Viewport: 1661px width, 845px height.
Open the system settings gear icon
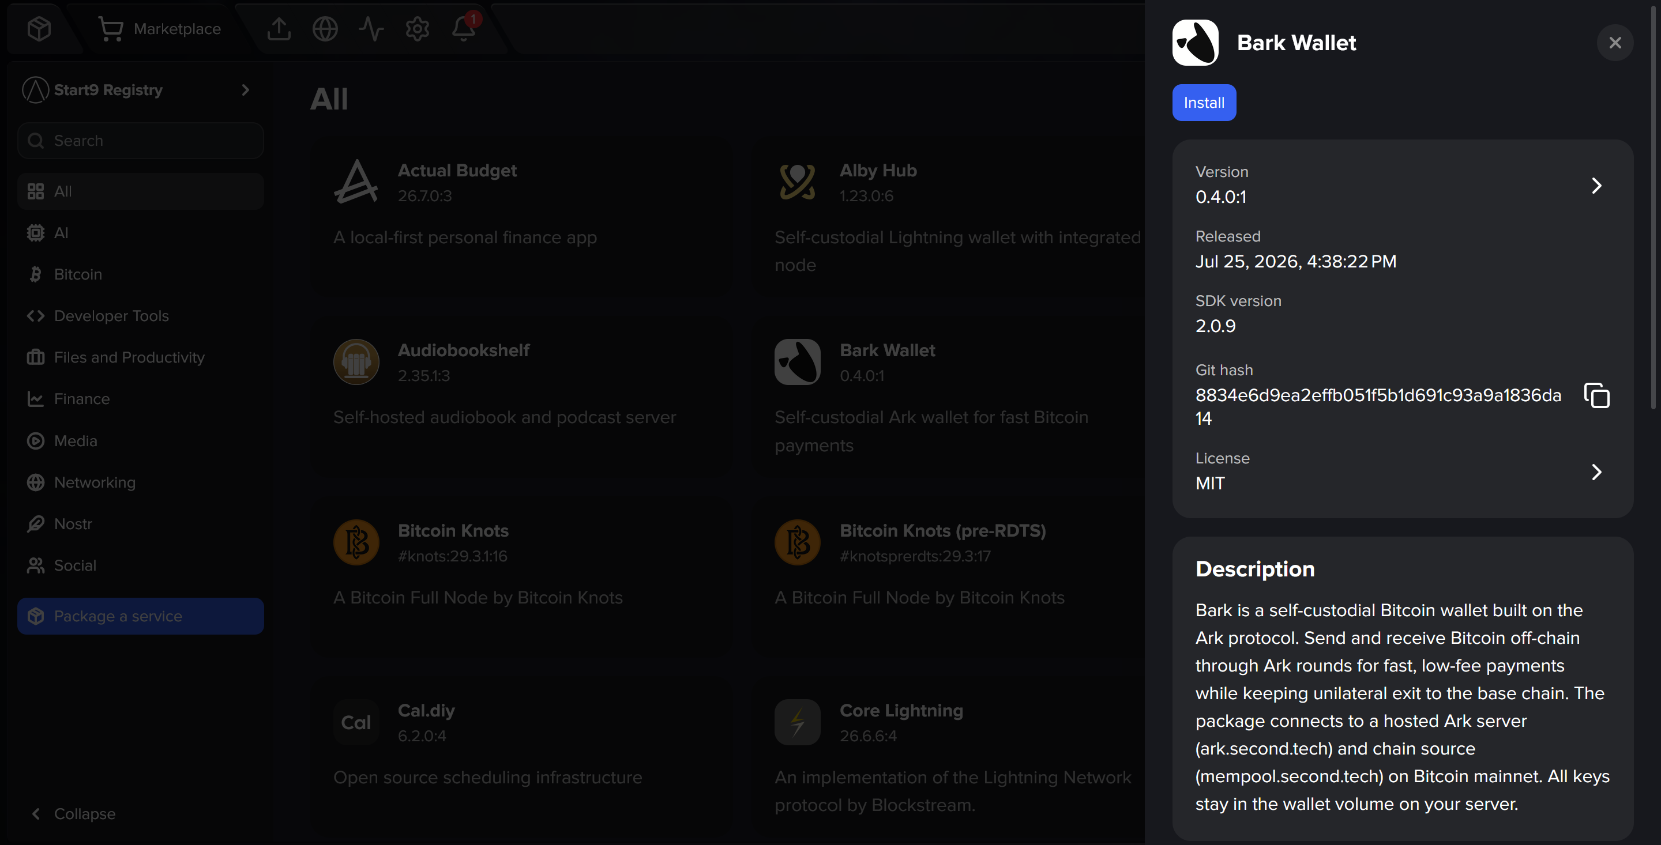point(417,28)
